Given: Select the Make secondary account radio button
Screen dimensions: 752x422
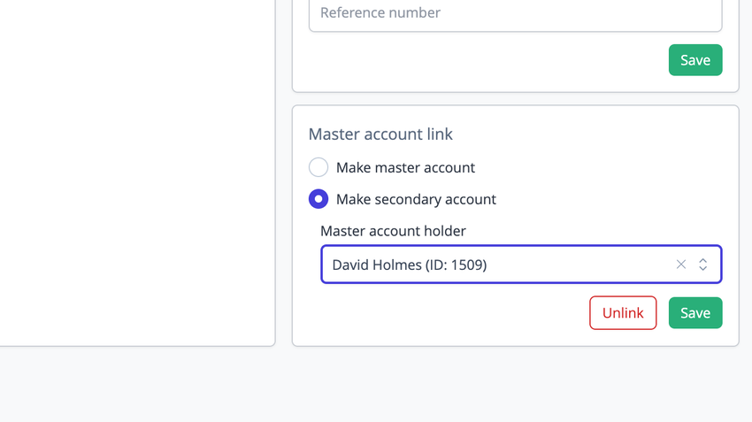Looking at the screenshot, I should coord(318,199).
